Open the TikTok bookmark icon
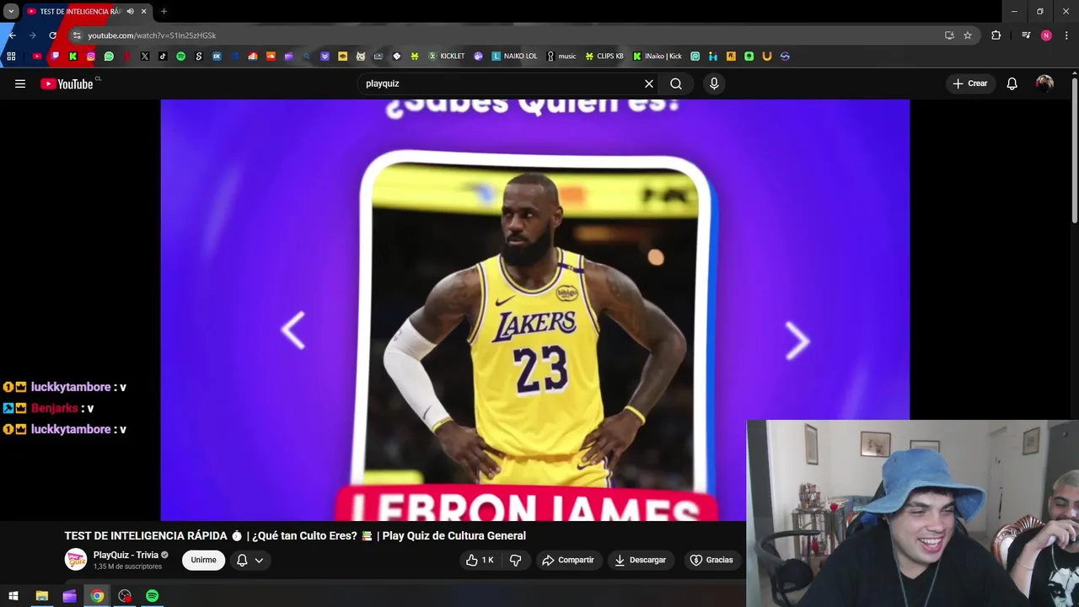Screen dimensions: 1079x607 click(x=163, y=56)
